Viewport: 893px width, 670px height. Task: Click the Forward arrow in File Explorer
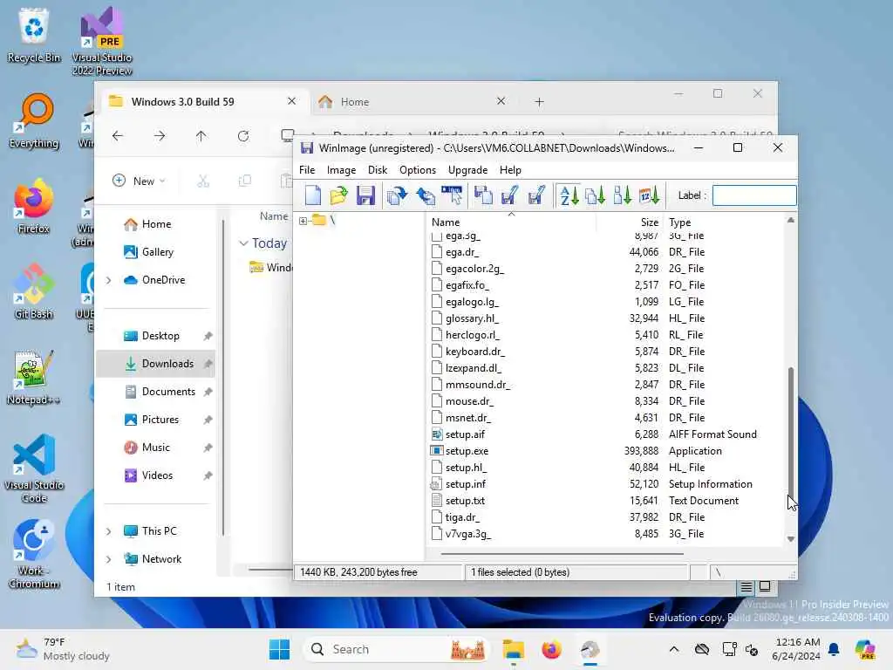(x=160, y=135)
